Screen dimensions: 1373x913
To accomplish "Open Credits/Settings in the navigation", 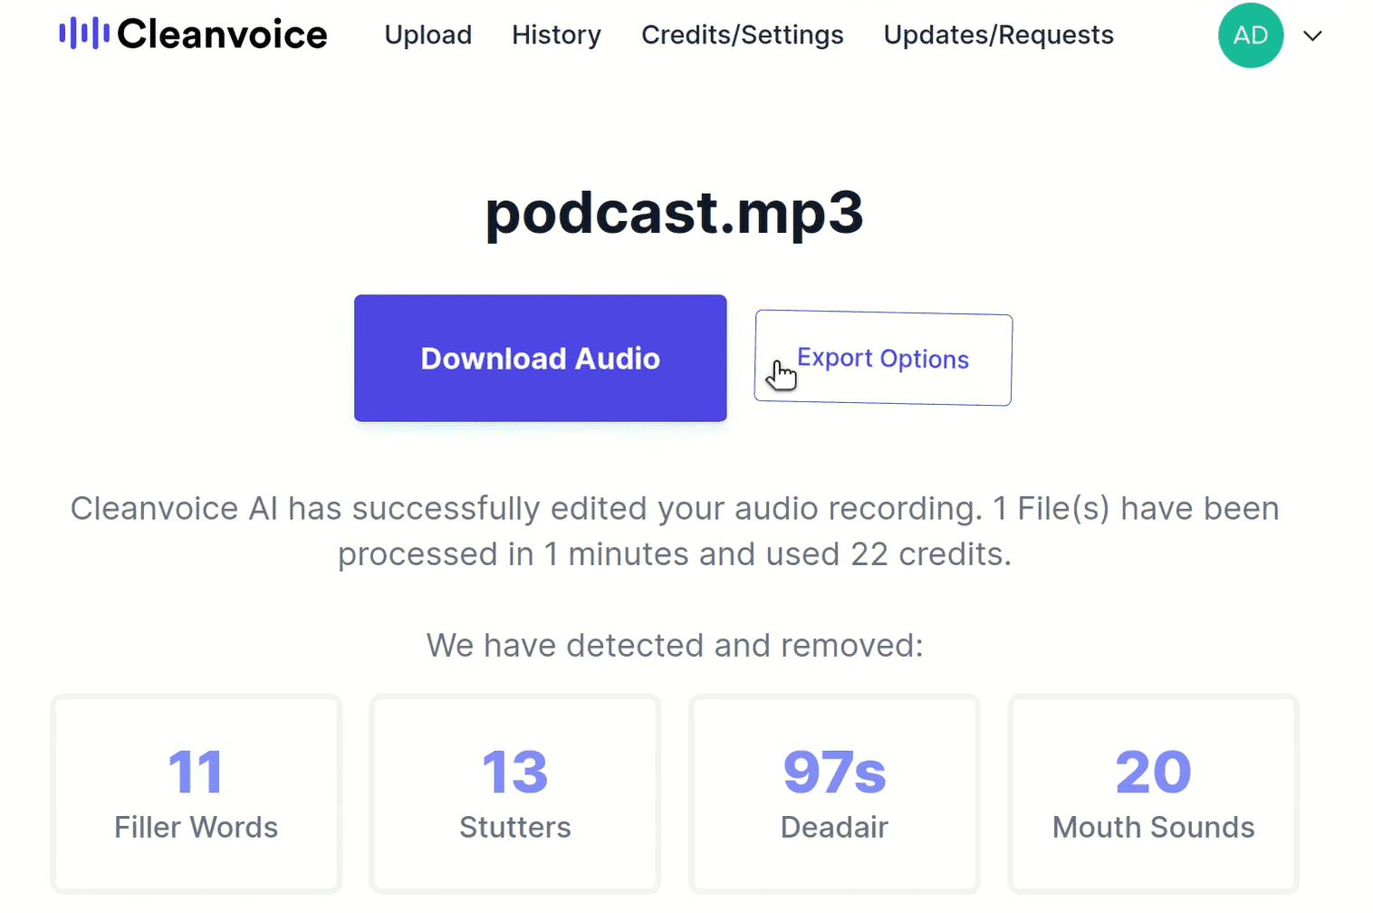I will tap(743, 34).
